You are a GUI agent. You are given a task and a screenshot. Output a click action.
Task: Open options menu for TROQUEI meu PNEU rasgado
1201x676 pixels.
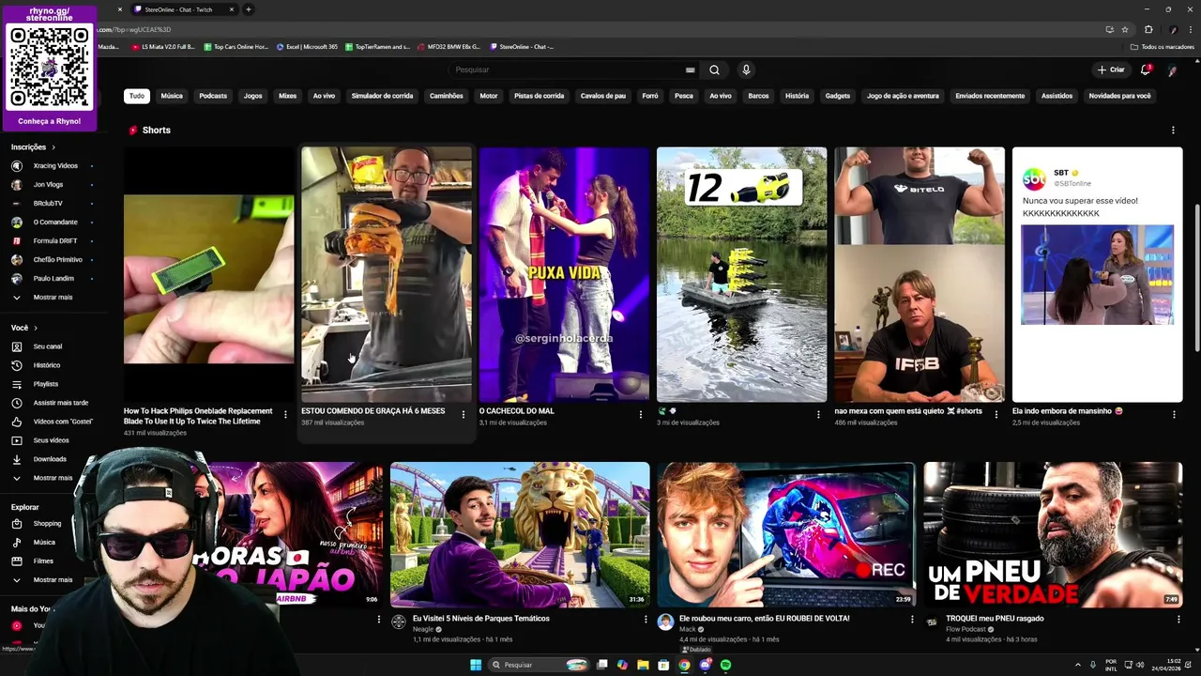[1178, 620]
